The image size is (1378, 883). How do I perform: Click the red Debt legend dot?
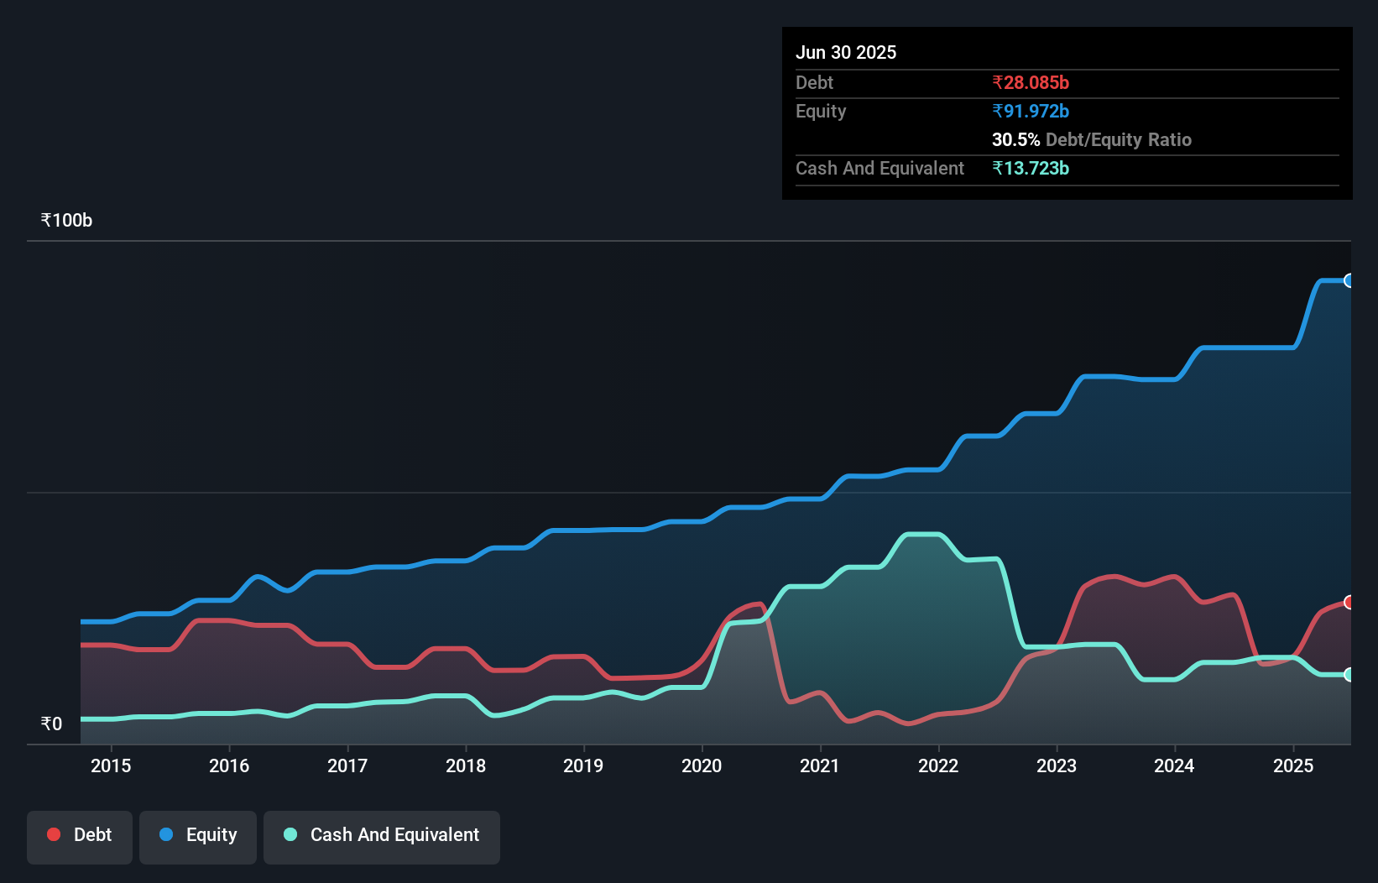pos(54,834)
